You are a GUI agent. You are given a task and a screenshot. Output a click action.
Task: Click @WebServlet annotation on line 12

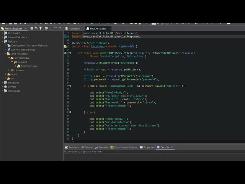tap(80, 43)
